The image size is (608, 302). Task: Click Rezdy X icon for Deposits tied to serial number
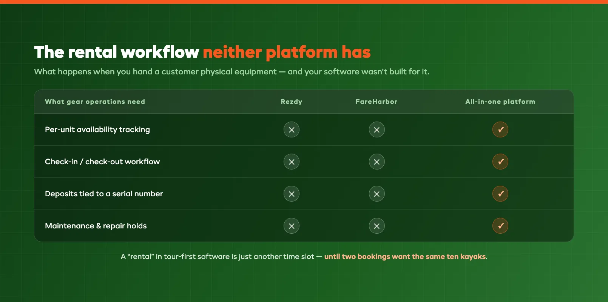click(x=292, y=194)
